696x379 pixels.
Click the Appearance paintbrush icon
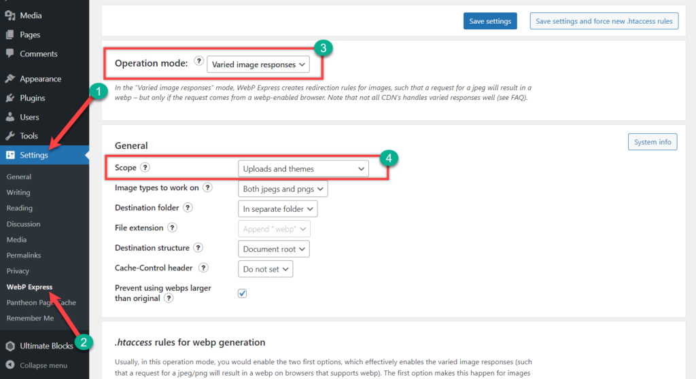(10, 79)
